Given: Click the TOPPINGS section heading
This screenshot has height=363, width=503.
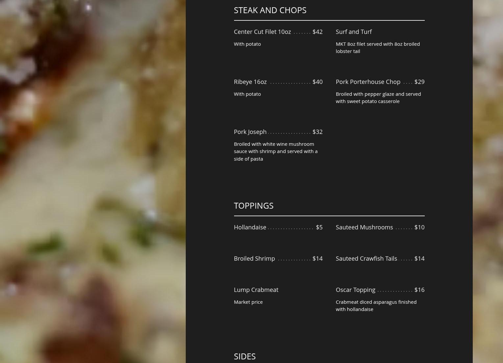Looking at the screenshot, I should pyautogui.click(x=253, y=206).
